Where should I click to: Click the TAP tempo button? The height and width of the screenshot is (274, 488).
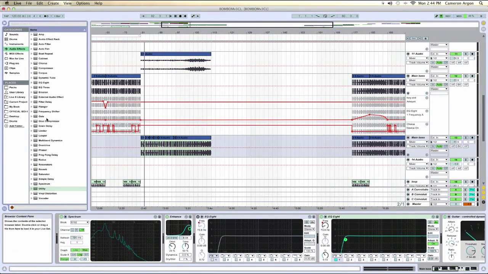(6, 16)
